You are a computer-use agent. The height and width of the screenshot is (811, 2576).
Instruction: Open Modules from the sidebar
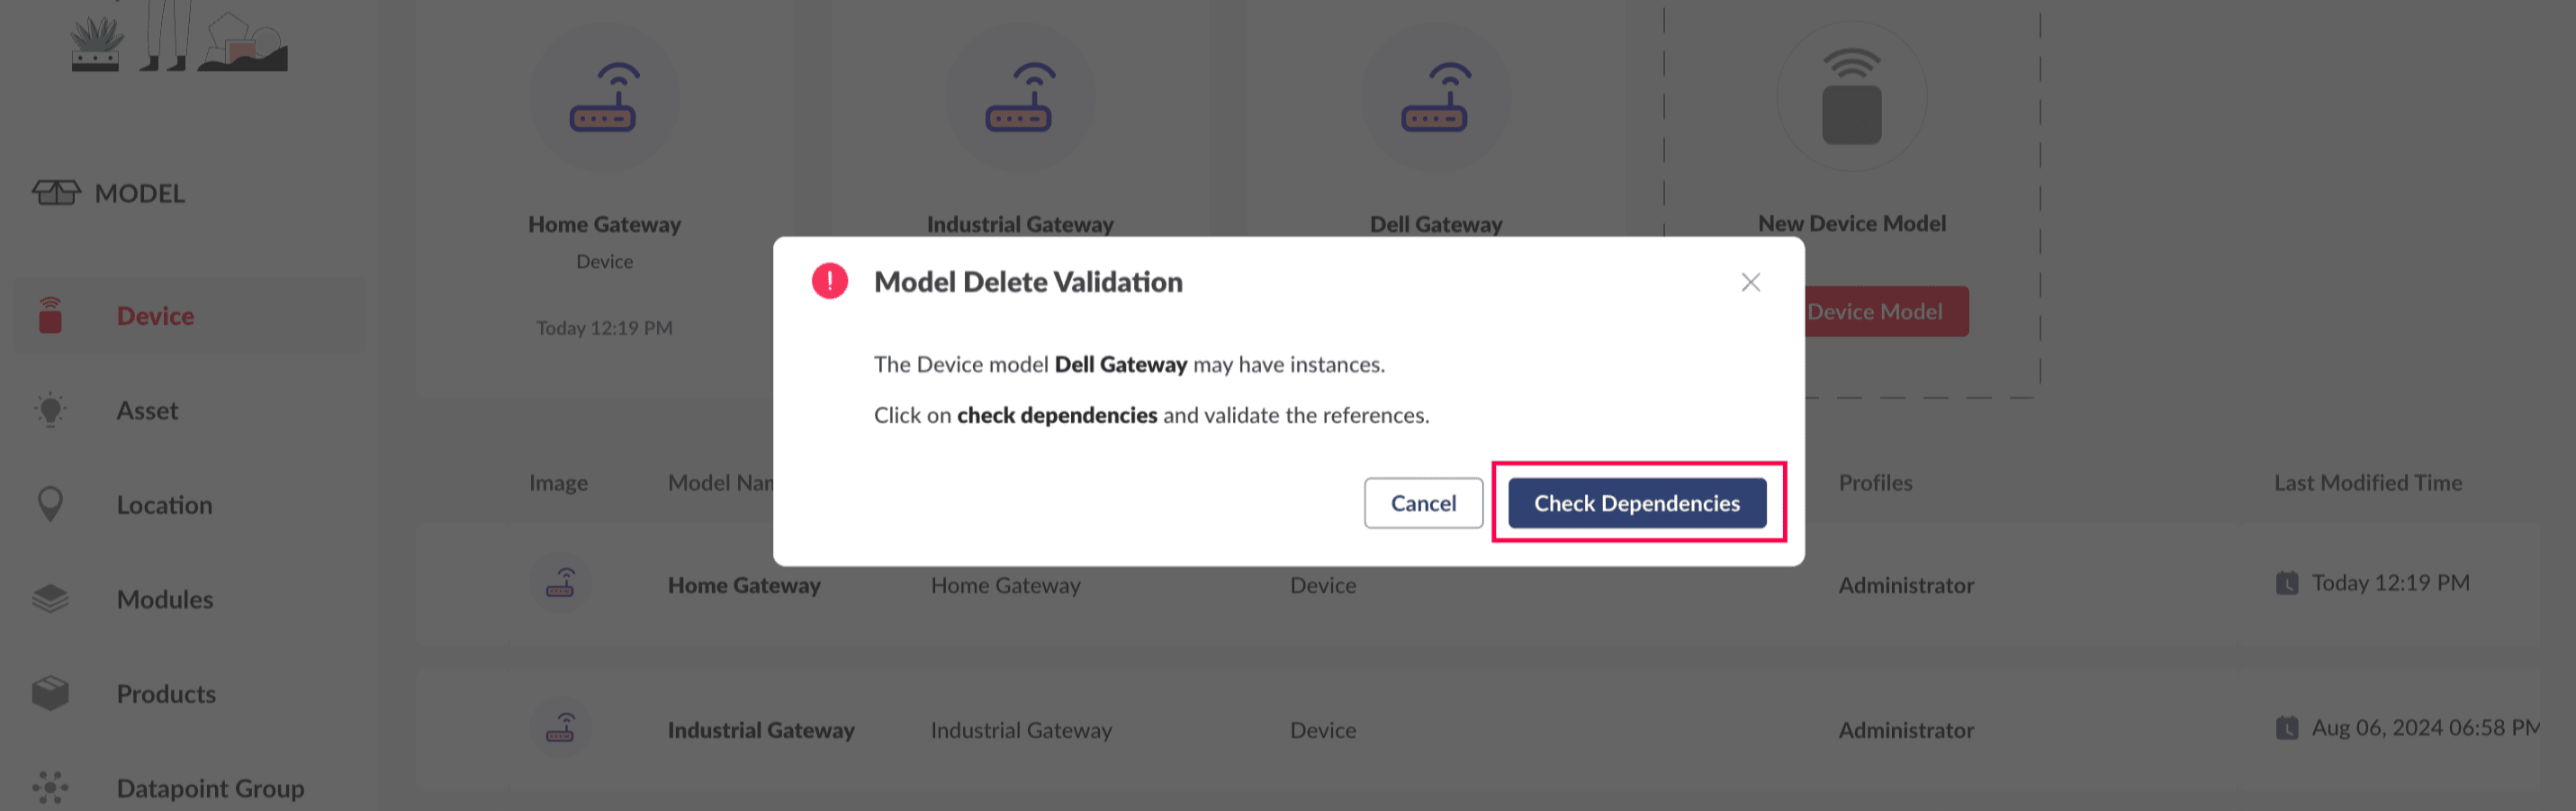[x=165, y=599]
